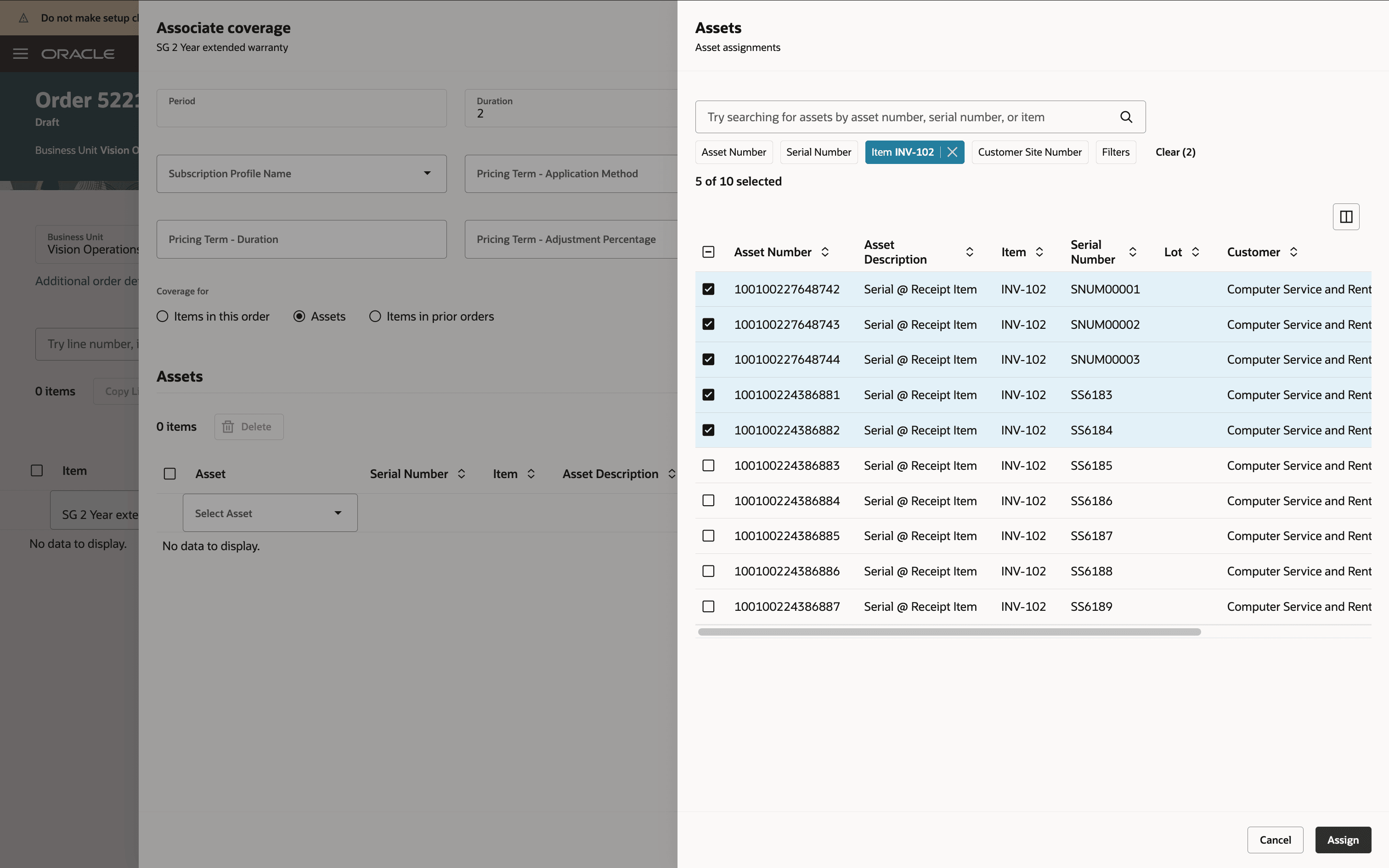
Task: Open the Subscription Profile Name dropdown
Action: pos(301,174)
